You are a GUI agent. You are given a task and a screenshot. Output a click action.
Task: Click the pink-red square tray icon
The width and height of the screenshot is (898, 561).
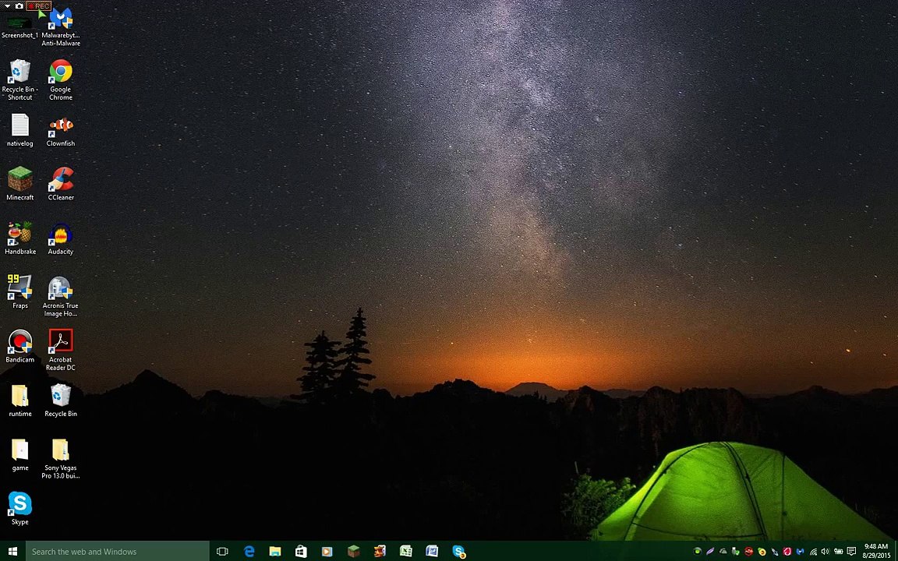[x=787, y=552]
